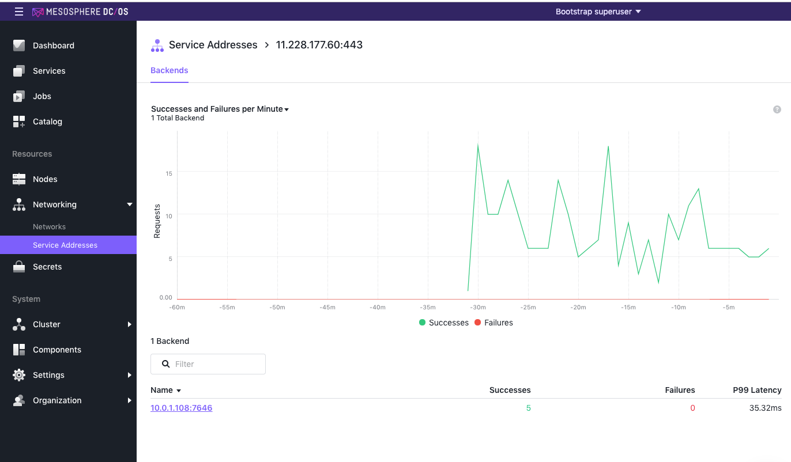This screenshot has width=791, height=462.
Task: Toggle the Failures legend item
Action: pos(494,323)
